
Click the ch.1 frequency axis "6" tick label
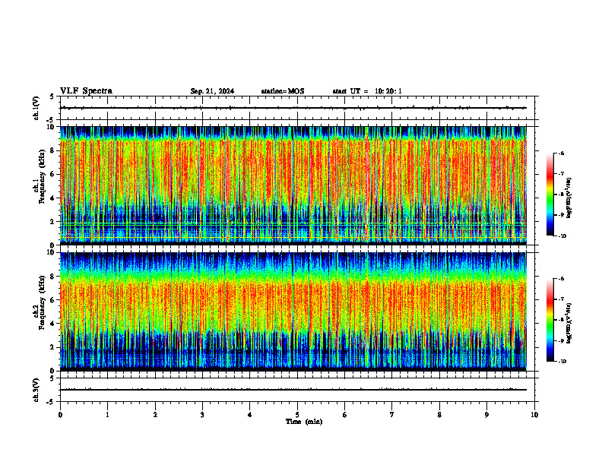coord(53,174)
